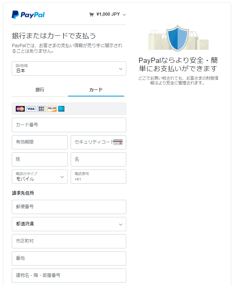Focus the 電話番号 phone number field
Screen dimensions: 235x286
coord(98,176)
